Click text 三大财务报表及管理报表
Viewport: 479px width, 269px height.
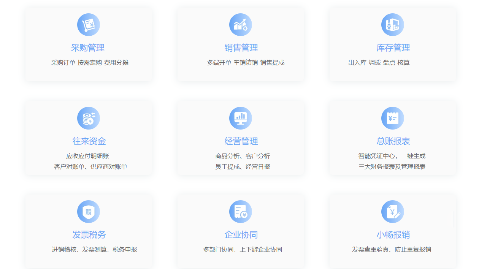point(392,167)
